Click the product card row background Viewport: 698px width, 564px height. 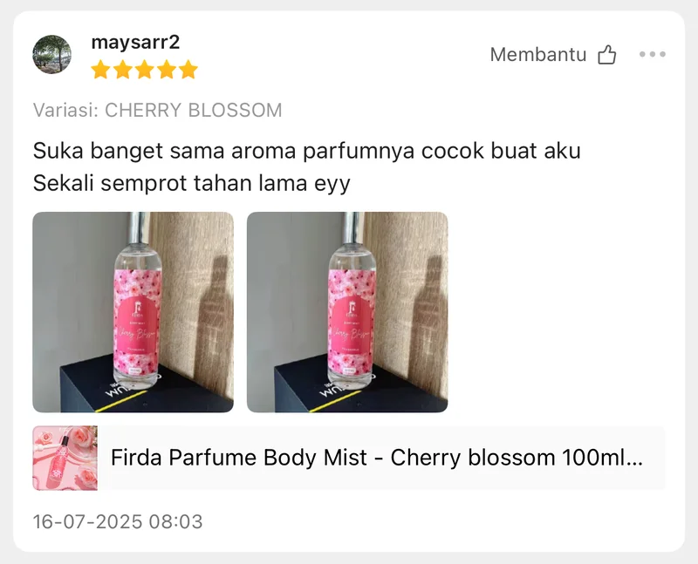click(x=348, y=459)
